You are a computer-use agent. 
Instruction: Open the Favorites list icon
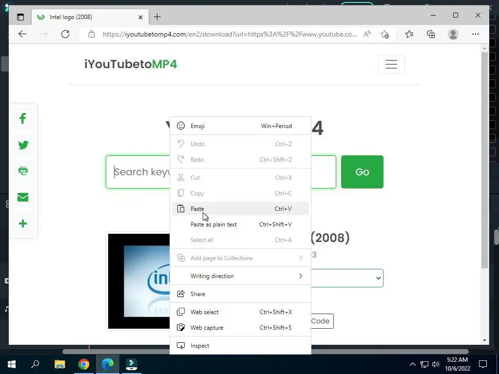tap(409, 34)
